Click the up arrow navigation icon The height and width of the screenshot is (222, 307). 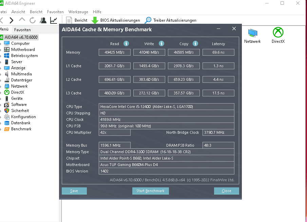point(22,20)
